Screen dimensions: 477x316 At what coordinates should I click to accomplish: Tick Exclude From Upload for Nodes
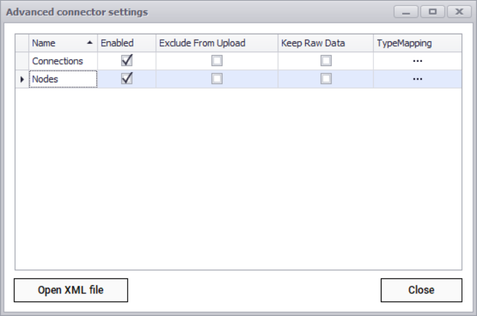pyautogui.click(x=217, y=79)
